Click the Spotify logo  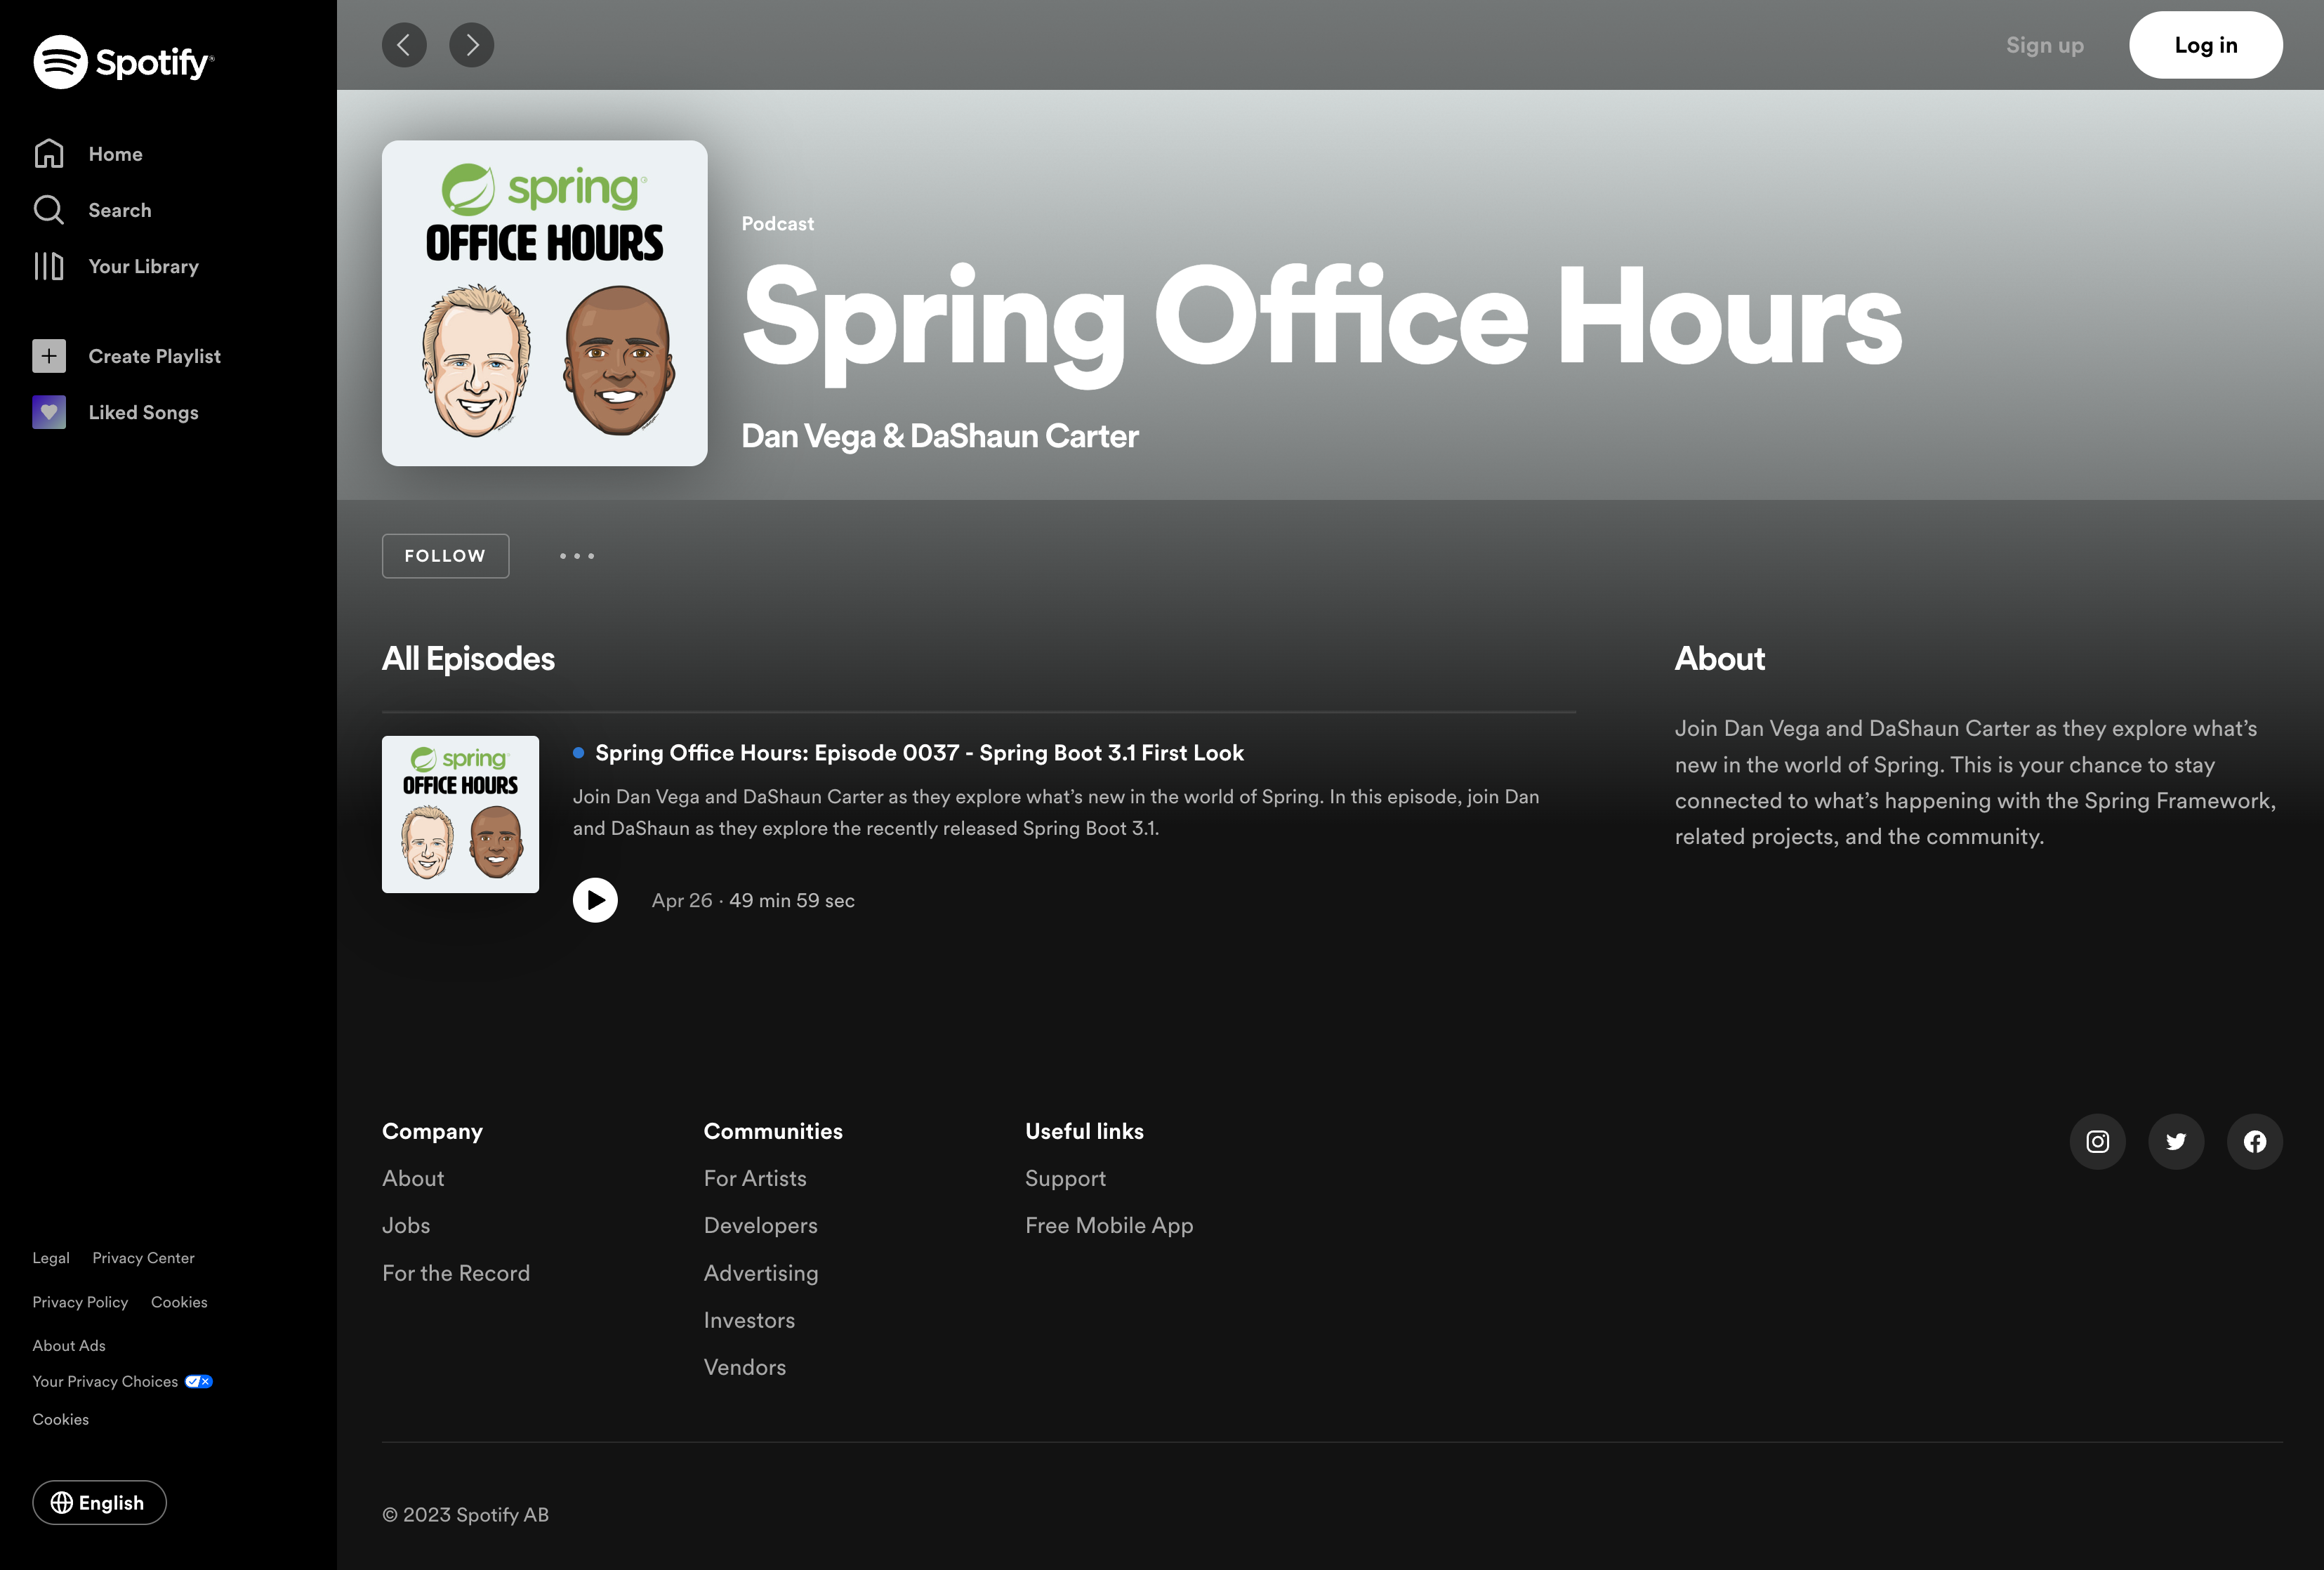coord(123,62)
